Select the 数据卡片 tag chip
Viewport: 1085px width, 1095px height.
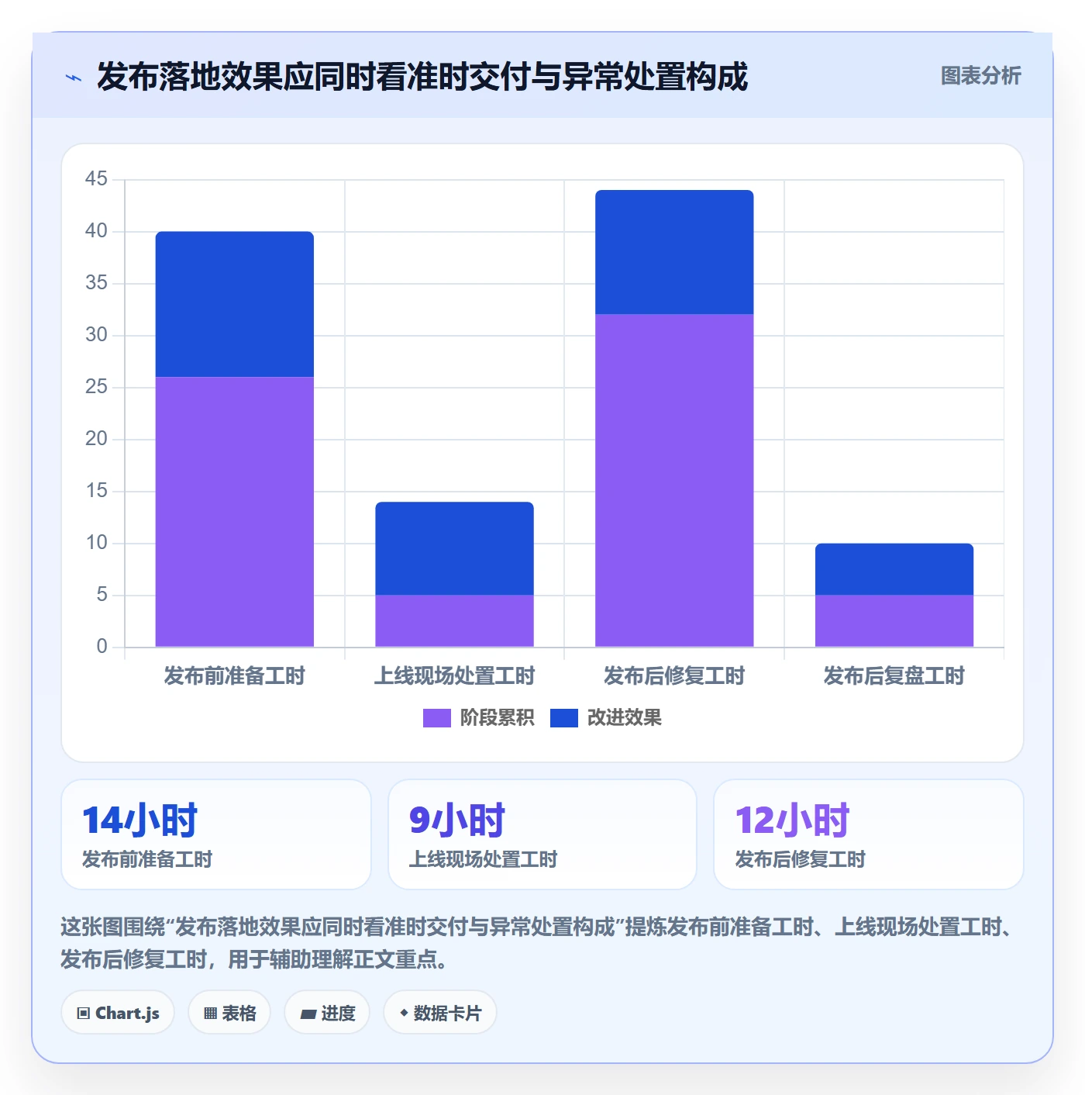[439, 1012]
